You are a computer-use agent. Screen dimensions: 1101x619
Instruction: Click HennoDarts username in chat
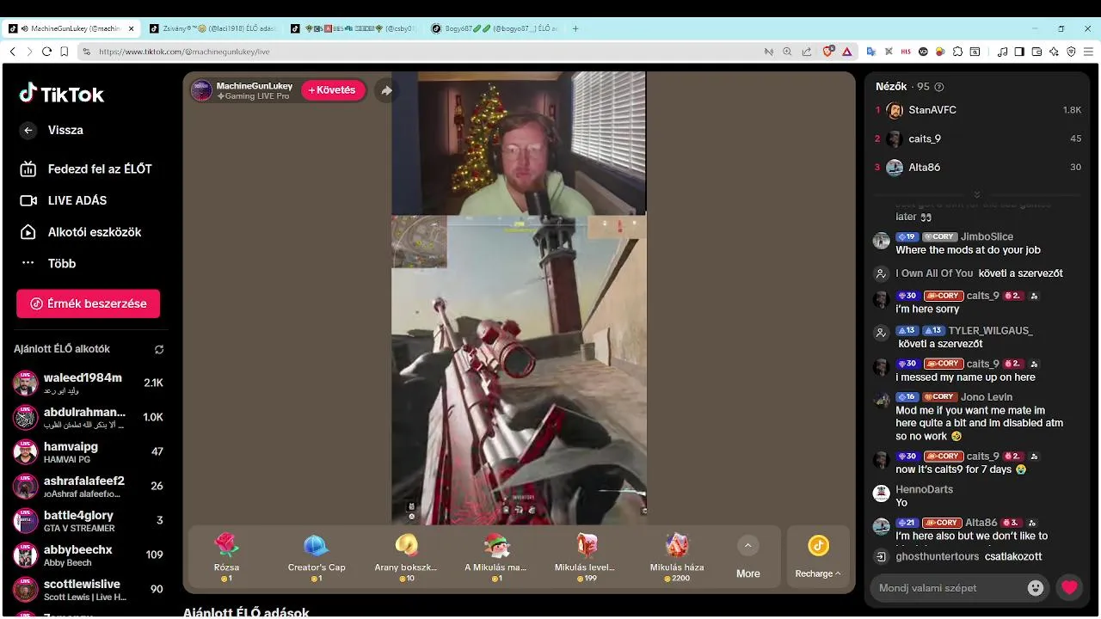tap(925, 489)
